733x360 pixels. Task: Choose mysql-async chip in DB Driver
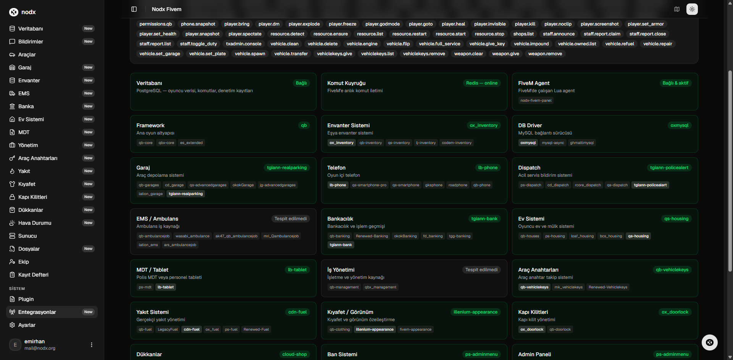click(x=553, y=143)
